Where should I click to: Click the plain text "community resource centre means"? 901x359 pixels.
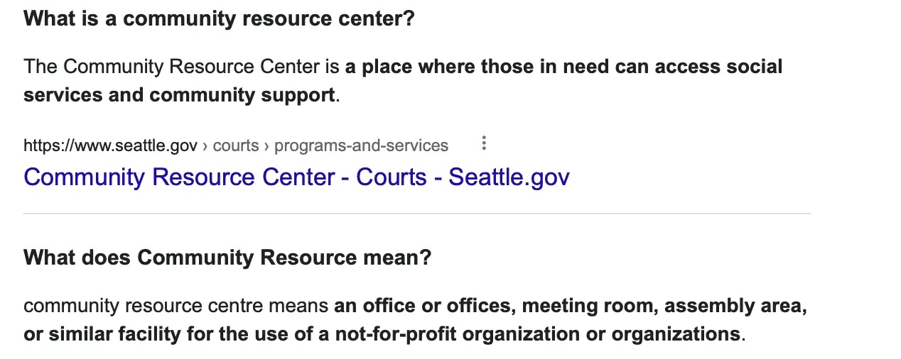tap(178, 306)
